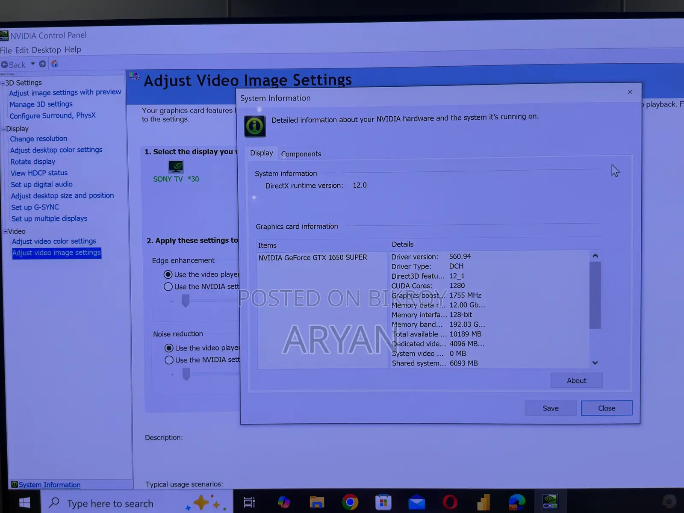Open Google Chrome from the taskbar
The image size is (684, 513).
point(350,502)
